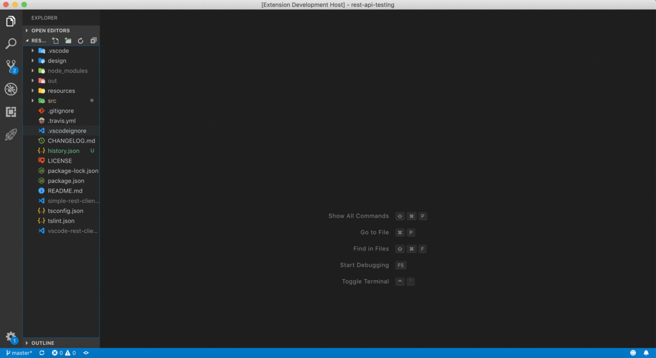
Task: Click the status bar icon after warnings count
Action: coord(86,353)
